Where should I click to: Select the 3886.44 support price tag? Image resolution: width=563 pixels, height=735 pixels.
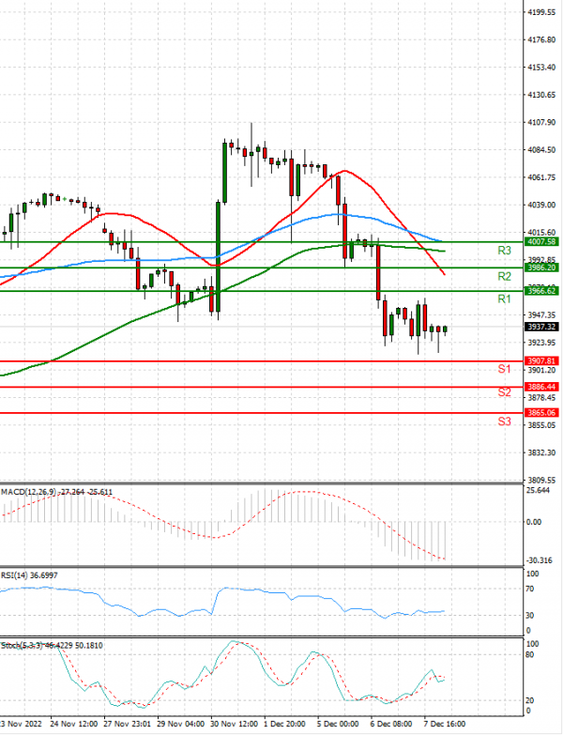click(x=541, y=387)
